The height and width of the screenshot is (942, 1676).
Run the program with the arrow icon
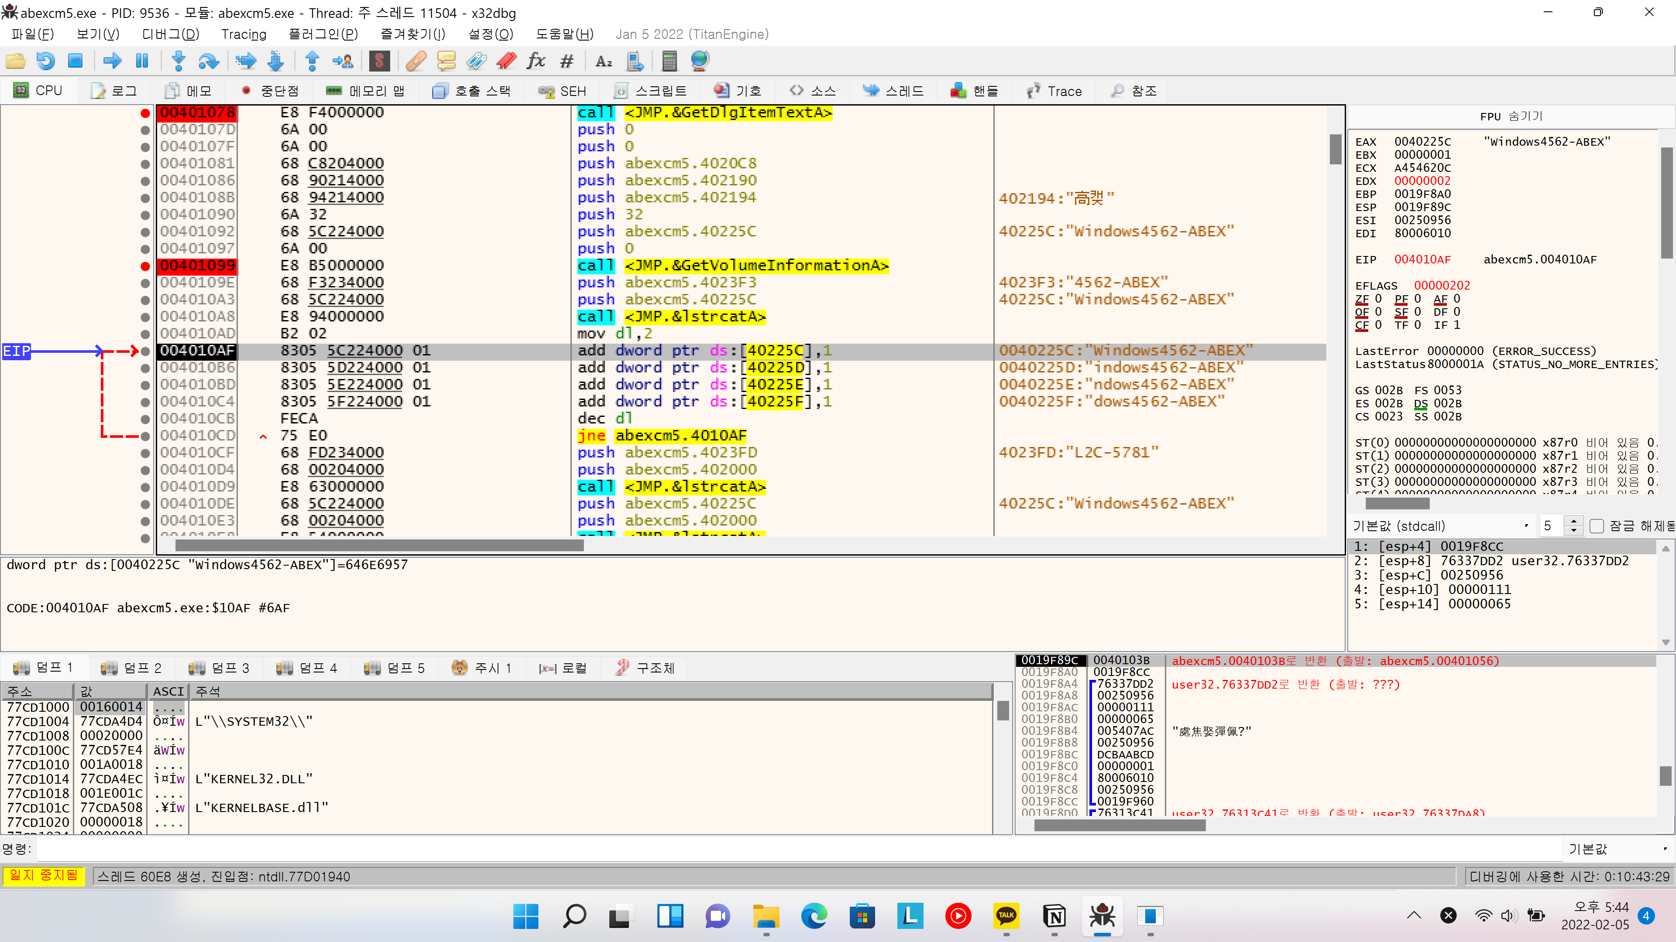pos(112,61)
